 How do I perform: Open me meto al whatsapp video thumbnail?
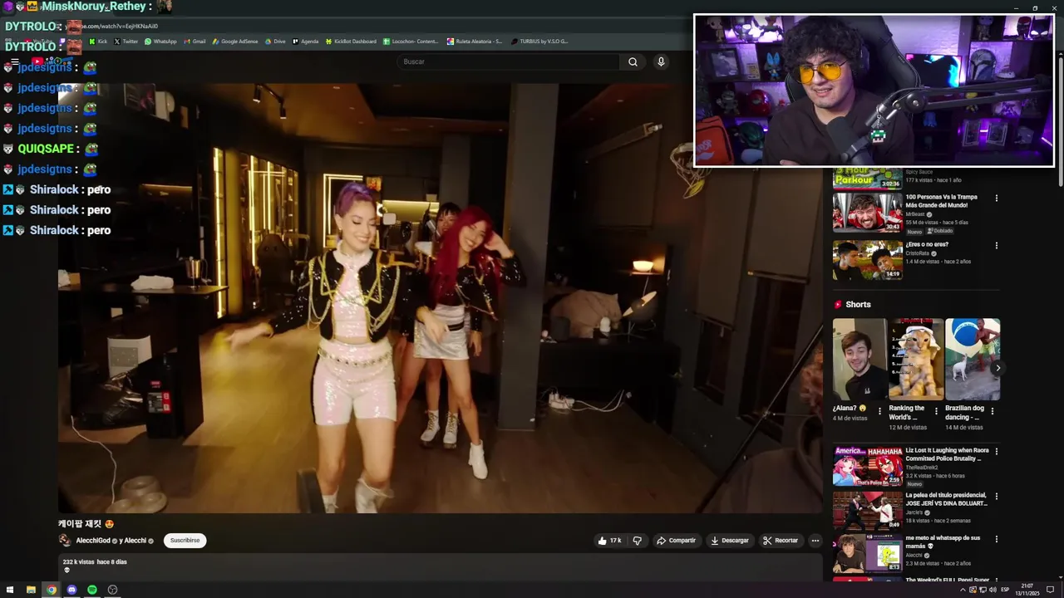point(868,553)
